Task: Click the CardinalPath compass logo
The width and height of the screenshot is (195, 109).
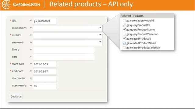Action: click(x=6, y=5)
